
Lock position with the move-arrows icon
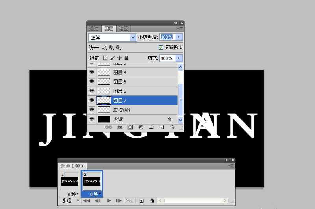tap(119, 58)
